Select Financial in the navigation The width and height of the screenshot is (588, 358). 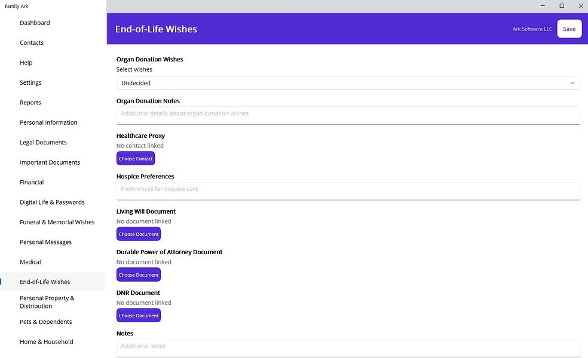tap(32, 182)
